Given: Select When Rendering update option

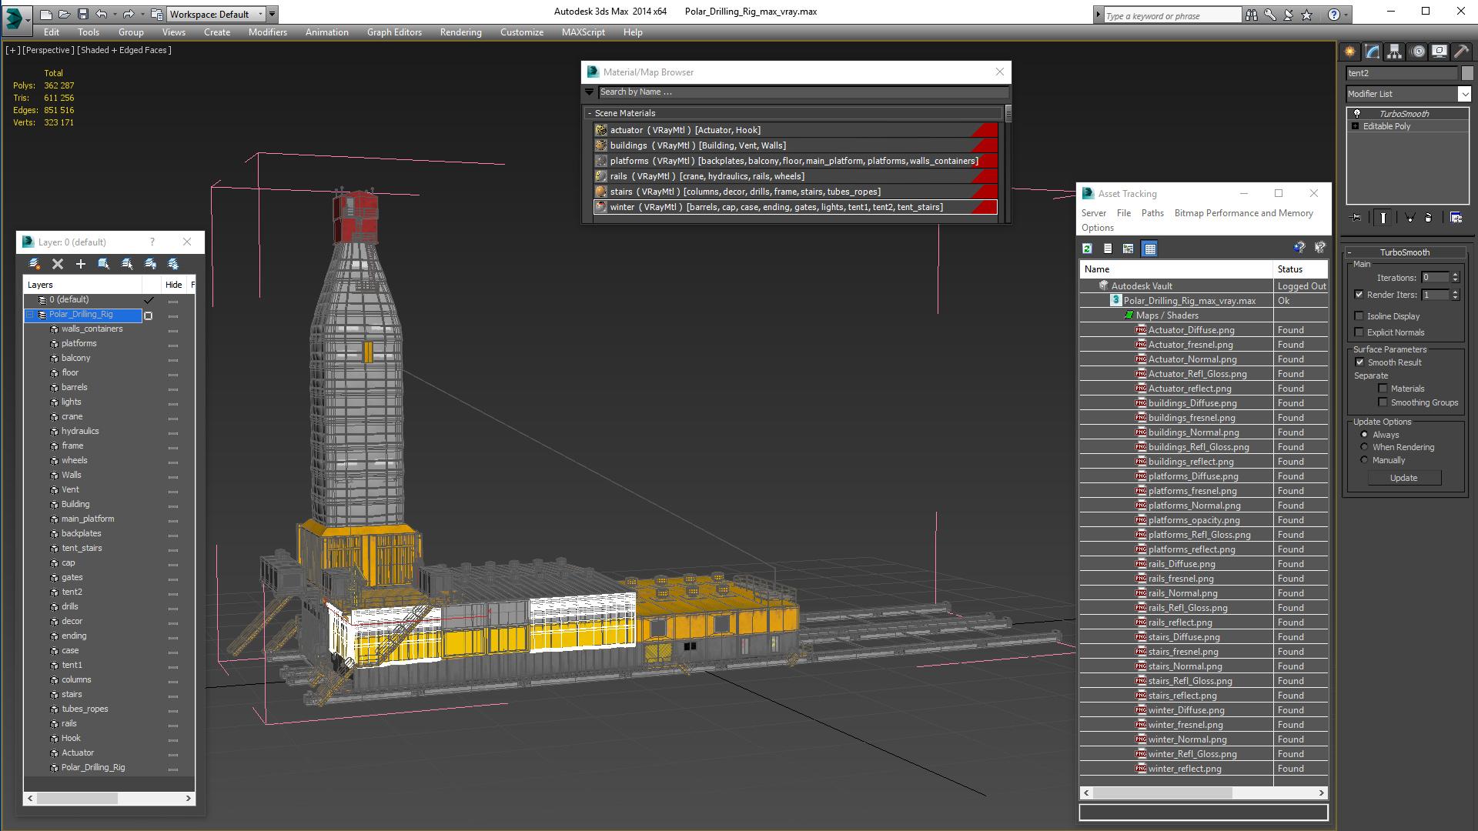Looking at the screenshot, I should click(x=1364, y=447).
